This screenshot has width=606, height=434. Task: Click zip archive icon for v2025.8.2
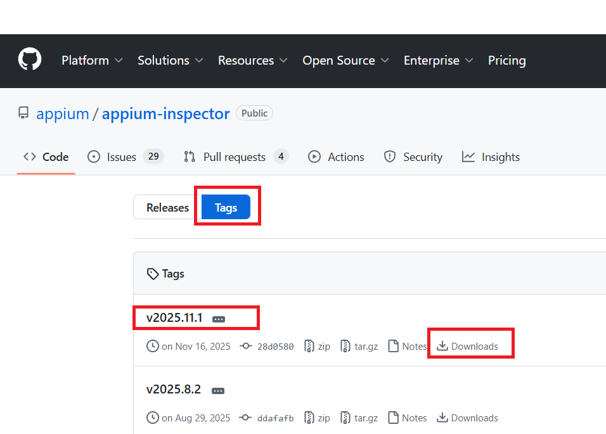[x=309, y=418]
